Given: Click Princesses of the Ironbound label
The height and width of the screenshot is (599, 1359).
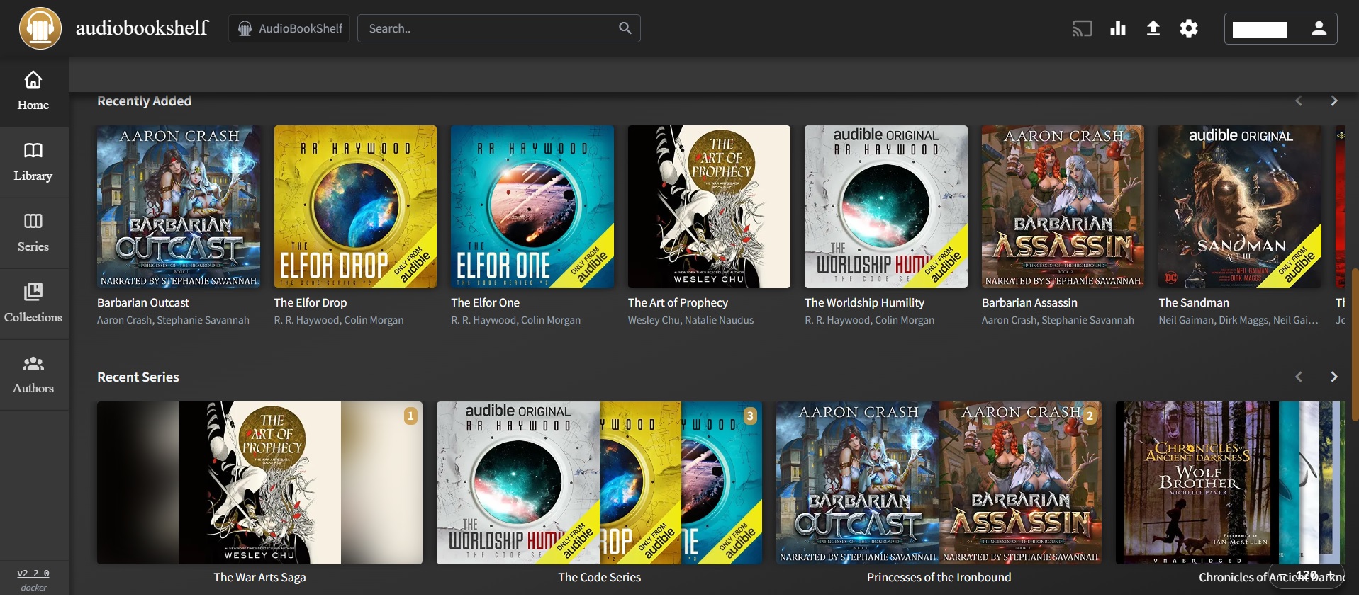Looking at the screenshot, I should (x=939, y=577).
